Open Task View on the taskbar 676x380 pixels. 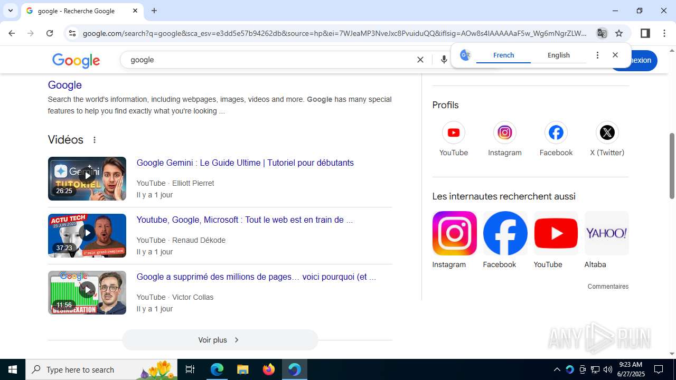click(190, 369)
